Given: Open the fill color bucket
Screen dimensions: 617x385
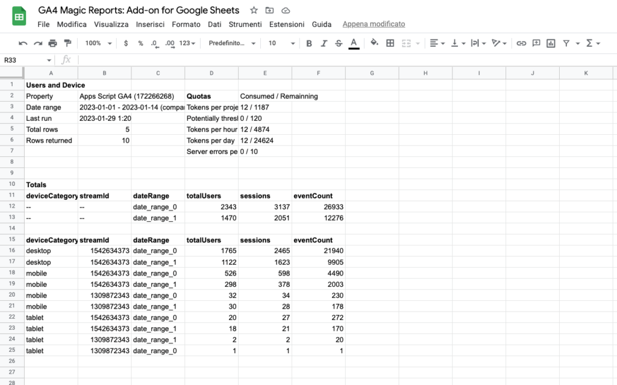Looking at the screenshot, I should click(x=374, y=43).
